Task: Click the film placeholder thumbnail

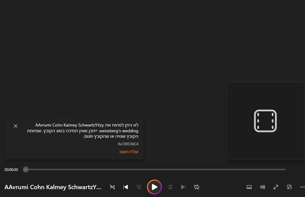Action: [x=265, y=121]
